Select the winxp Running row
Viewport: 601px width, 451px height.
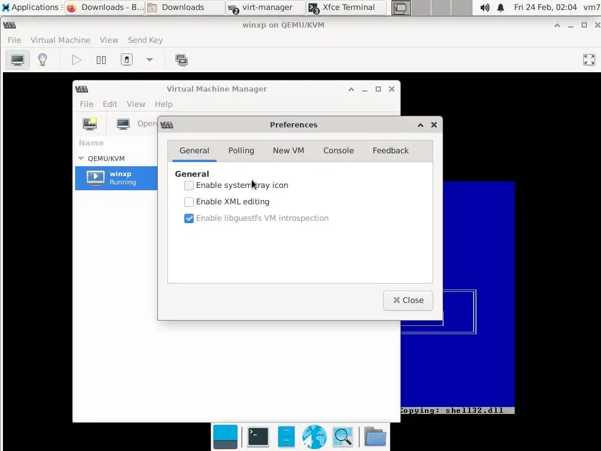tap(116, 178)
